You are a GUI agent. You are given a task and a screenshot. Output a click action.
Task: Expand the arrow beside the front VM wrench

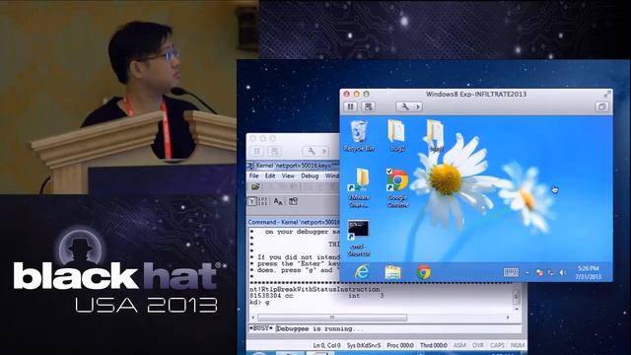[418, 106]
